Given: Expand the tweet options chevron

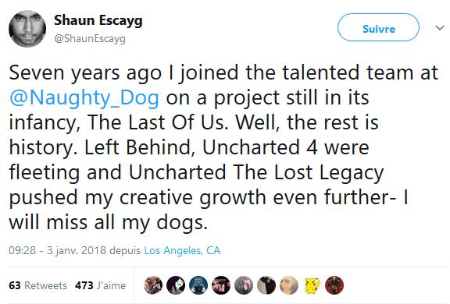Looking at the screenshot, I should (x=439, y=28).
